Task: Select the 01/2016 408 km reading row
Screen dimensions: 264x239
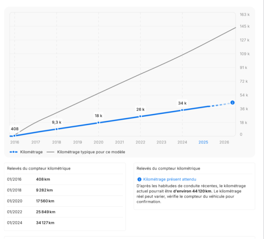Action: [x=65, y=179]
